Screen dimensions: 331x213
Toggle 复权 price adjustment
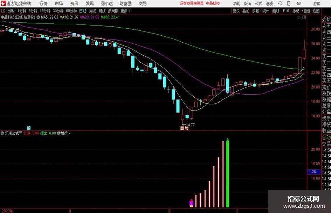[x=236, y=11]
